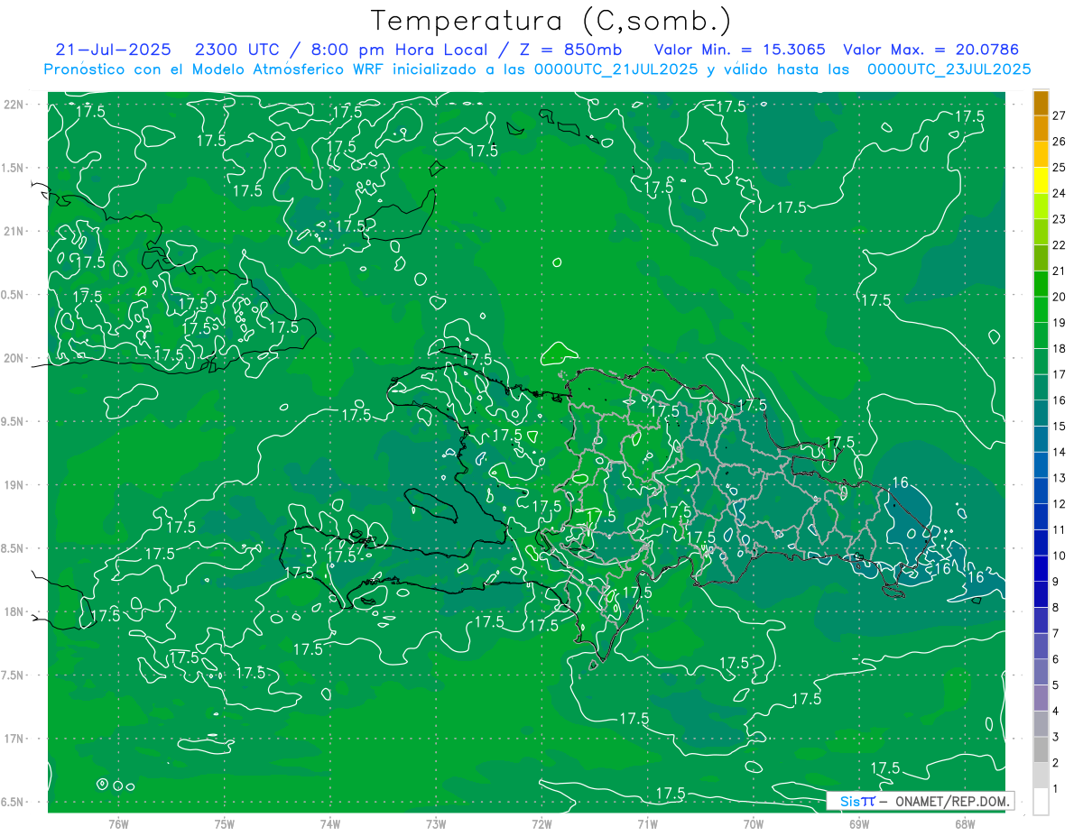
Task: Click the '72W' longitude axis label
Action: tap(541, 824)
